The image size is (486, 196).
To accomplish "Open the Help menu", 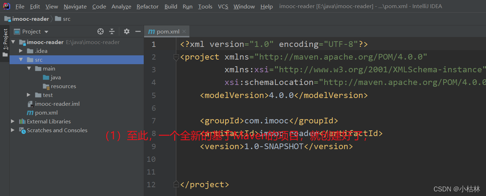I will coord(267,6).
